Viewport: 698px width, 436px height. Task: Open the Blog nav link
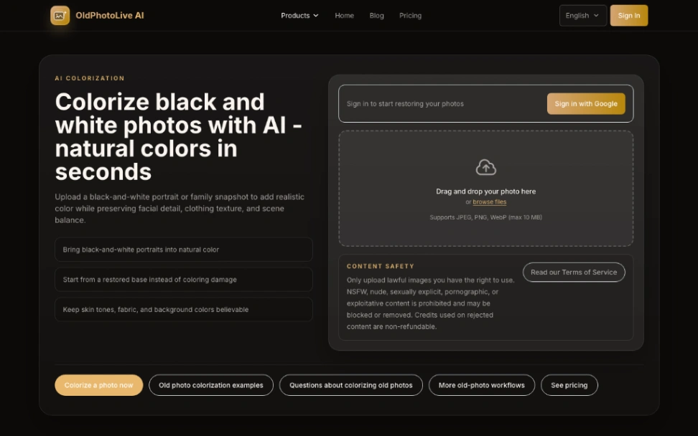(376, 16)
